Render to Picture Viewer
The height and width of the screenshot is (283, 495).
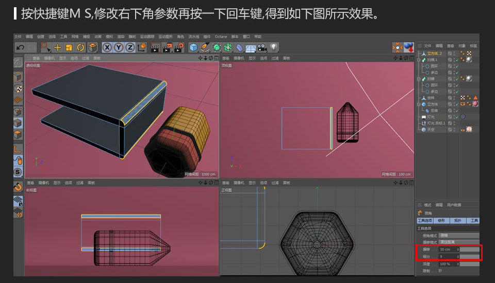click(167, 47)
